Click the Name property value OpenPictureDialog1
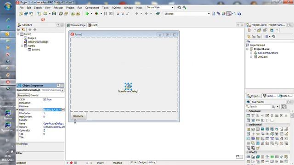This screenshot has height=165, width=294. coord(54,124)
